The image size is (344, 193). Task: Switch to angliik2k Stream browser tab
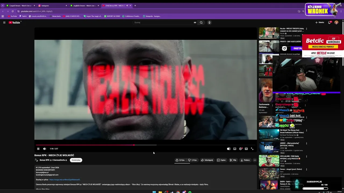tap(84, 6)
